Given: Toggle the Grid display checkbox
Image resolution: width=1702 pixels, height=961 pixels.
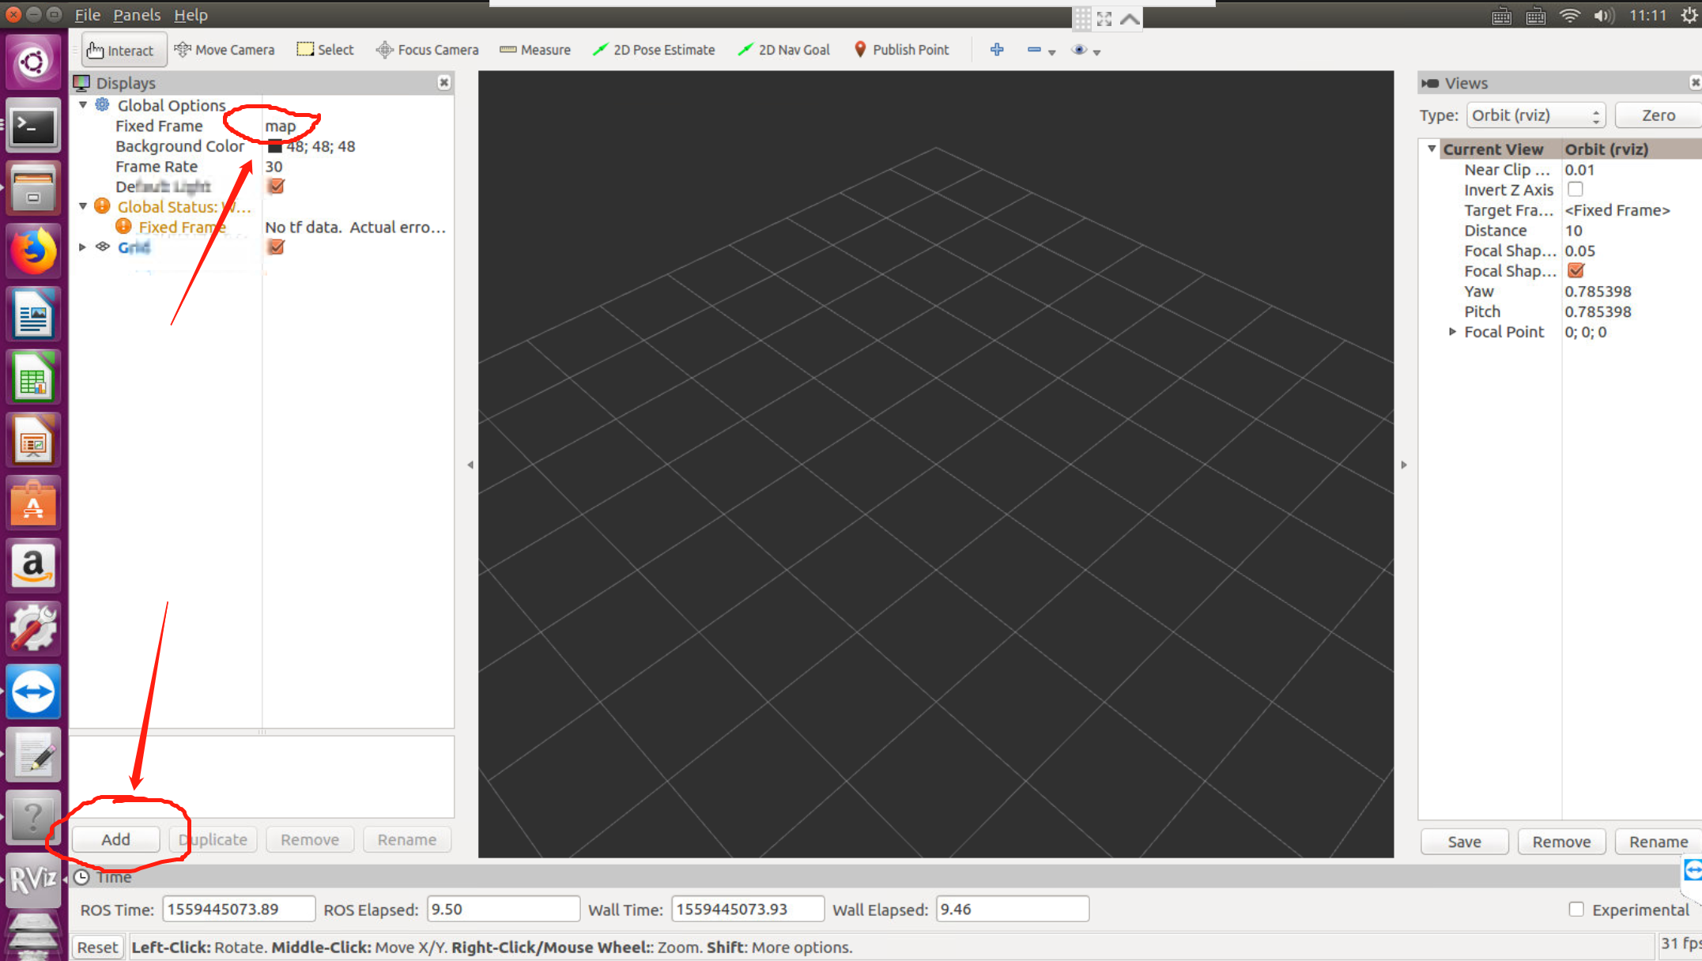Looking at the screenshot, I should tap(276, 247).
